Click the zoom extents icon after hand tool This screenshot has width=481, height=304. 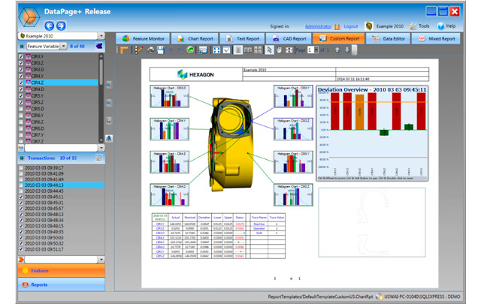pyautogui.click(x=289, y=50)
